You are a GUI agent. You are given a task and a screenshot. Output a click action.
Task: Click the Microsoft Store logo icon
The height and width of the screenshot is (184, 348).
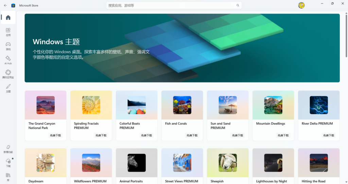pos(13,5)
